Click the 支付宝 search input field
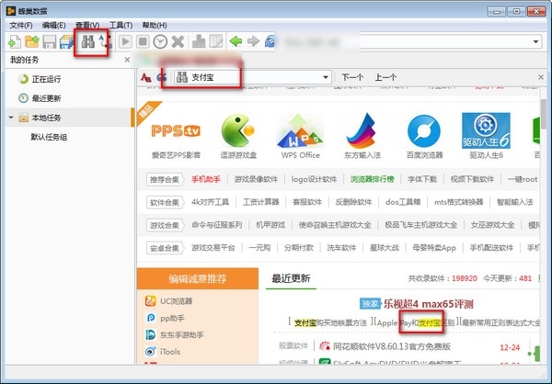This screenshot has height=384, width=552. pyautogui.click(x=252, y=77)
